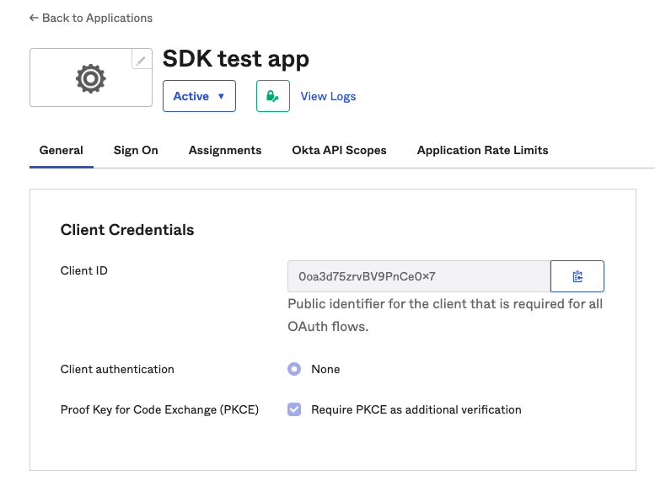Open the Active status dropdown

pos(199,96)
